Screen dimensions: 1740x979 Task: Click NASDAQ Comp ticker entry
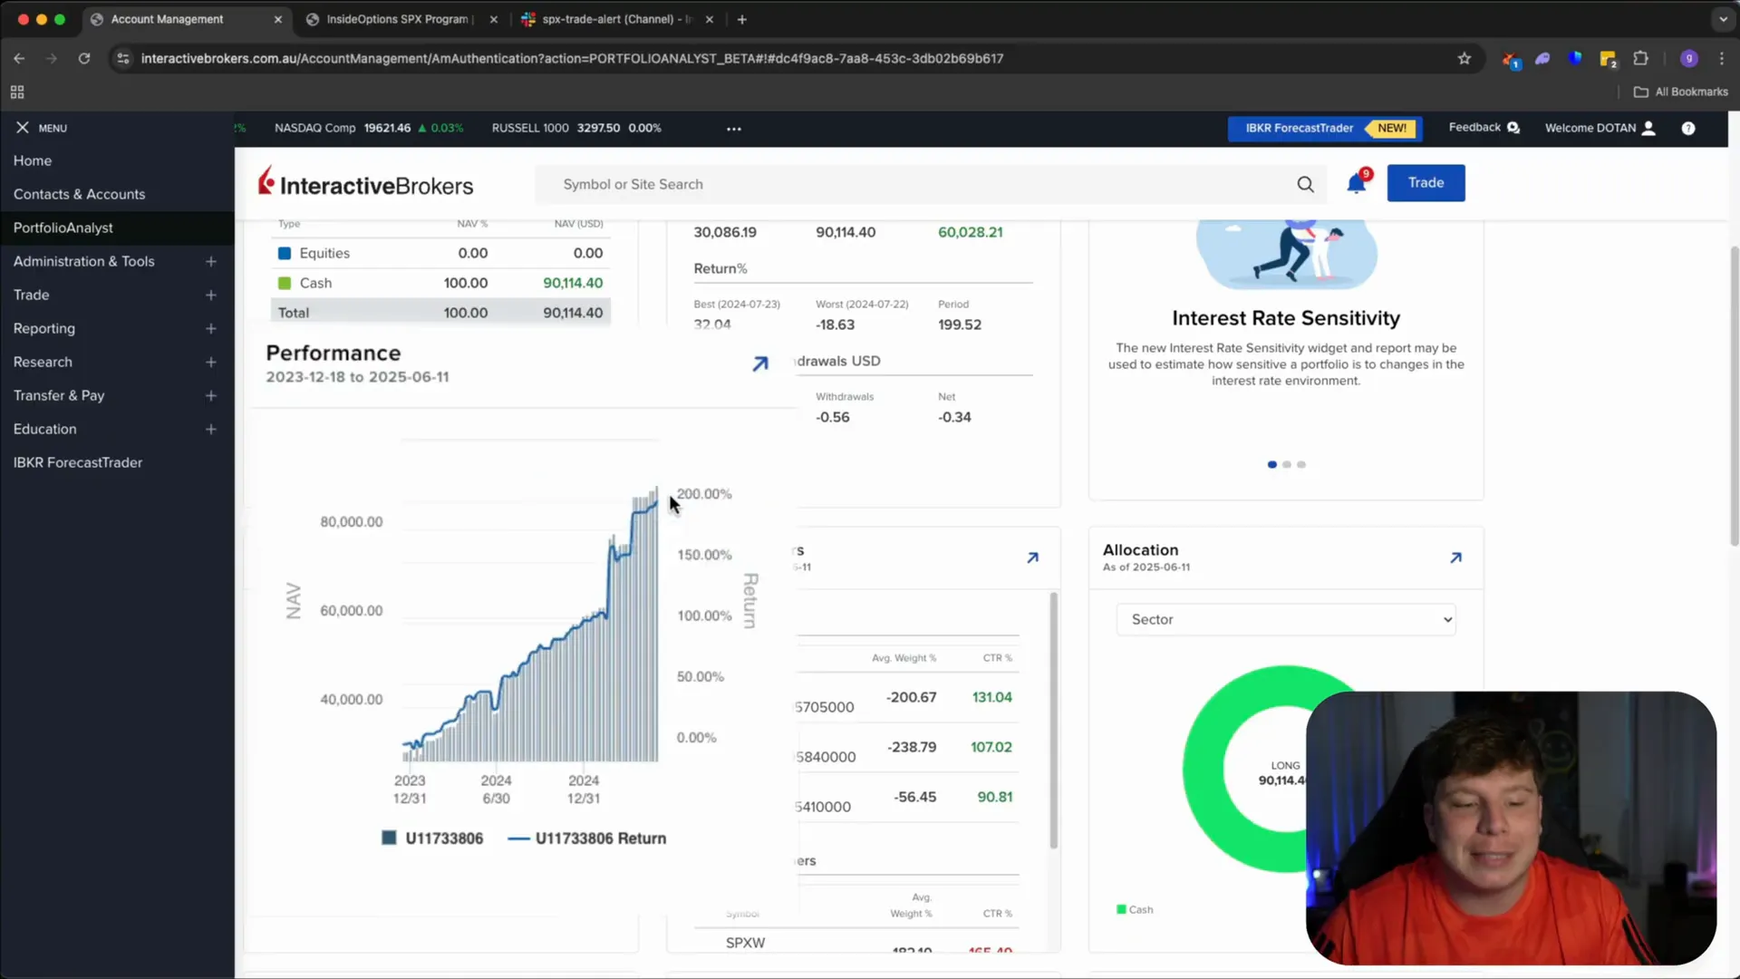coord(369,128)
